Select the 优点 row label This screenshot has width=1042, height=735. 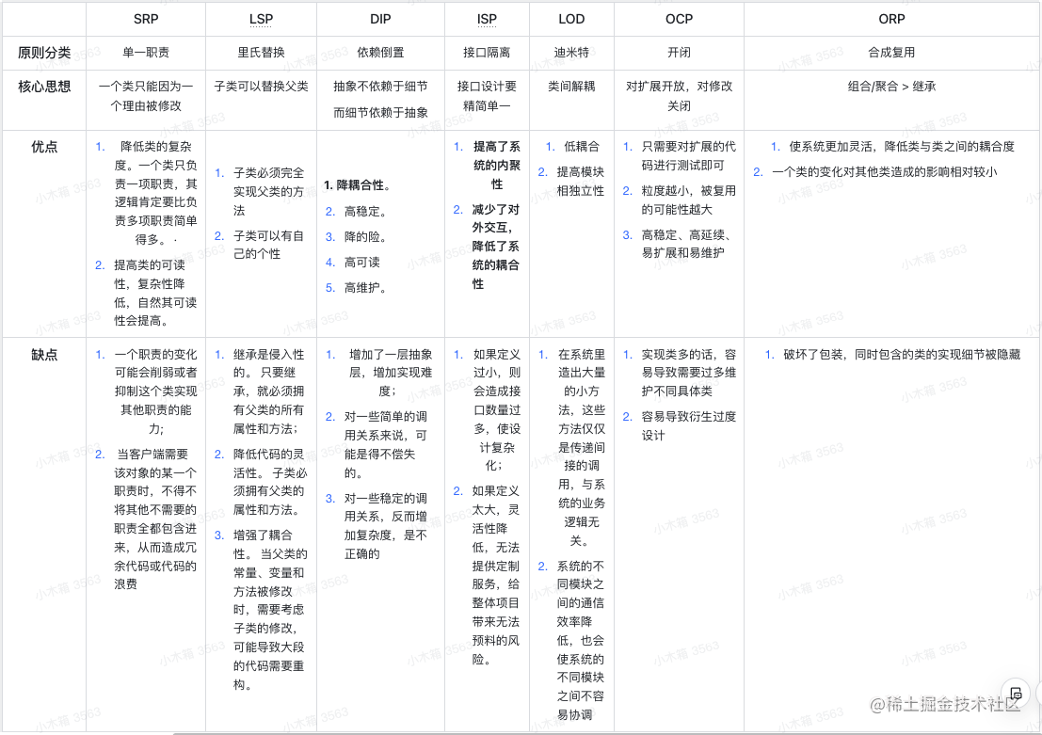(44, 147)
